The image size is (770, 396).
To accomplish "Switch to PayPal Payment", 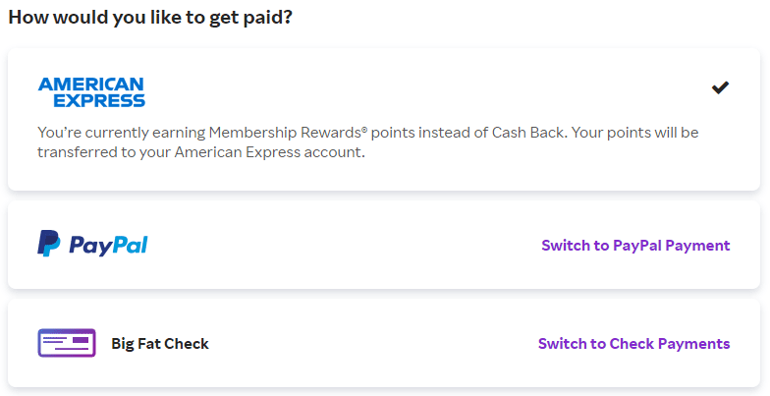I will (x=635, y=245).
